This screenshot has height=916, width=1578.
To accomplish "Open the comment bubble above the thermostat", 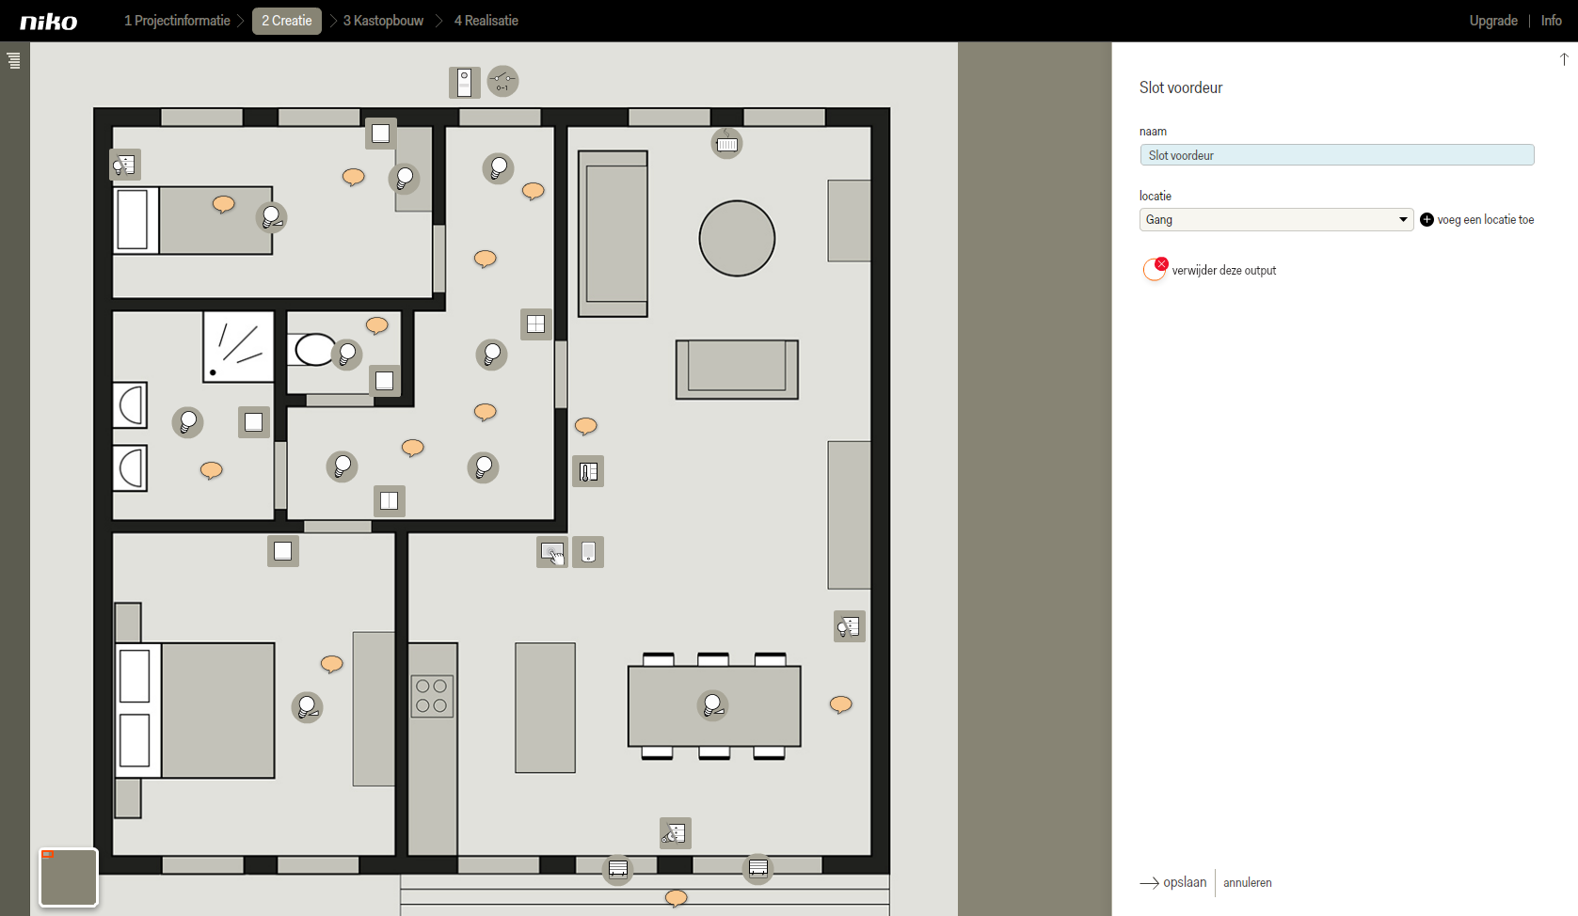I will 586,426.
